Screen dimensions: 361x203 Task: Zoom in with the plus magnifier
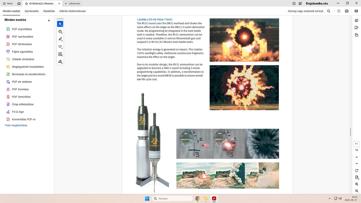point(356,184)
